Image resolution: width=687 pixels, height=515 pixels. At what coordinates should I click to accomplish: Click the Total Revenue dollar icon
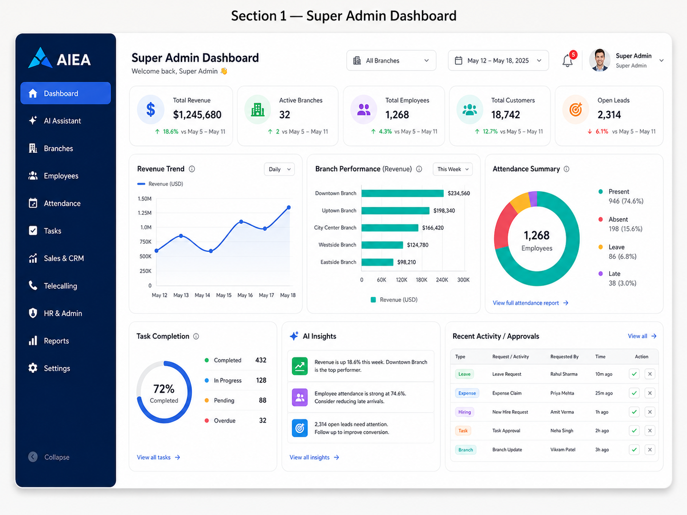coord(150,110)
